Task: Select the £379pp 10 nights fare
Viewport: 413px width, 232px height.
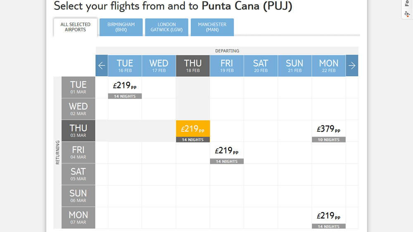Action: (329, 131)
